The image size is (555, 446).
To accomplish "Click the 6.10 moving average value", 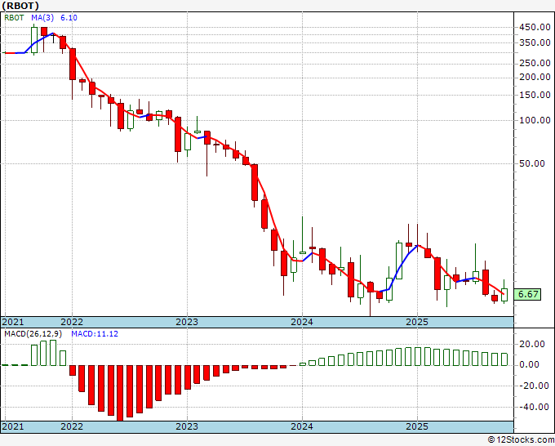I will click(69, 18).
